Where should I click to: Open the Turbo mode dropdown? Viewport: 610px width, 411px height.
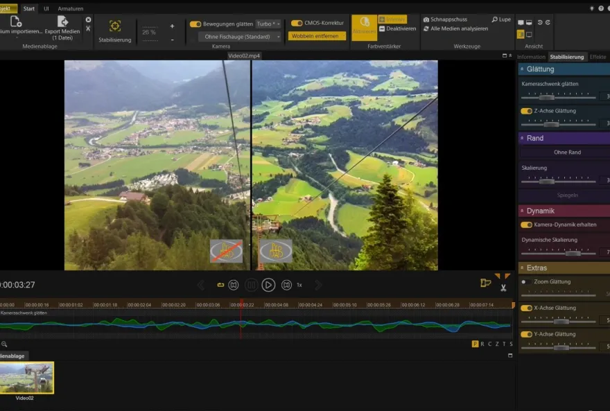268,24
